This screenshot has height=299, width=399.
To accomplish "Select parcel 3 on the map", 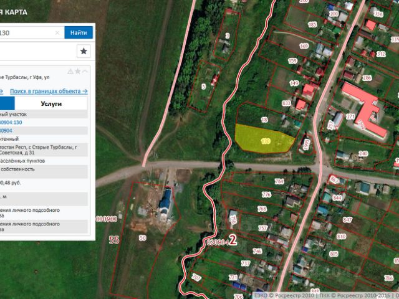I will pyautogui.click(x=227, y=37).
